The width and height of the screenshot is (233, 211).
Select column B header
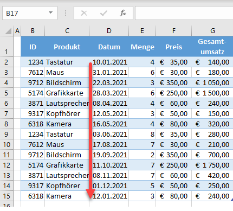(33, 31)
